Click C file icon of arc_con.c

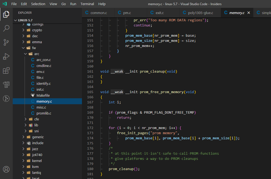(x=33, y=60)
